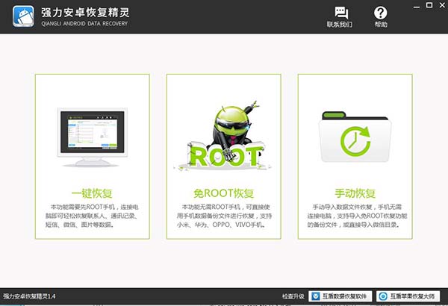Open the 帮助 question mark icon

[381, 13]
